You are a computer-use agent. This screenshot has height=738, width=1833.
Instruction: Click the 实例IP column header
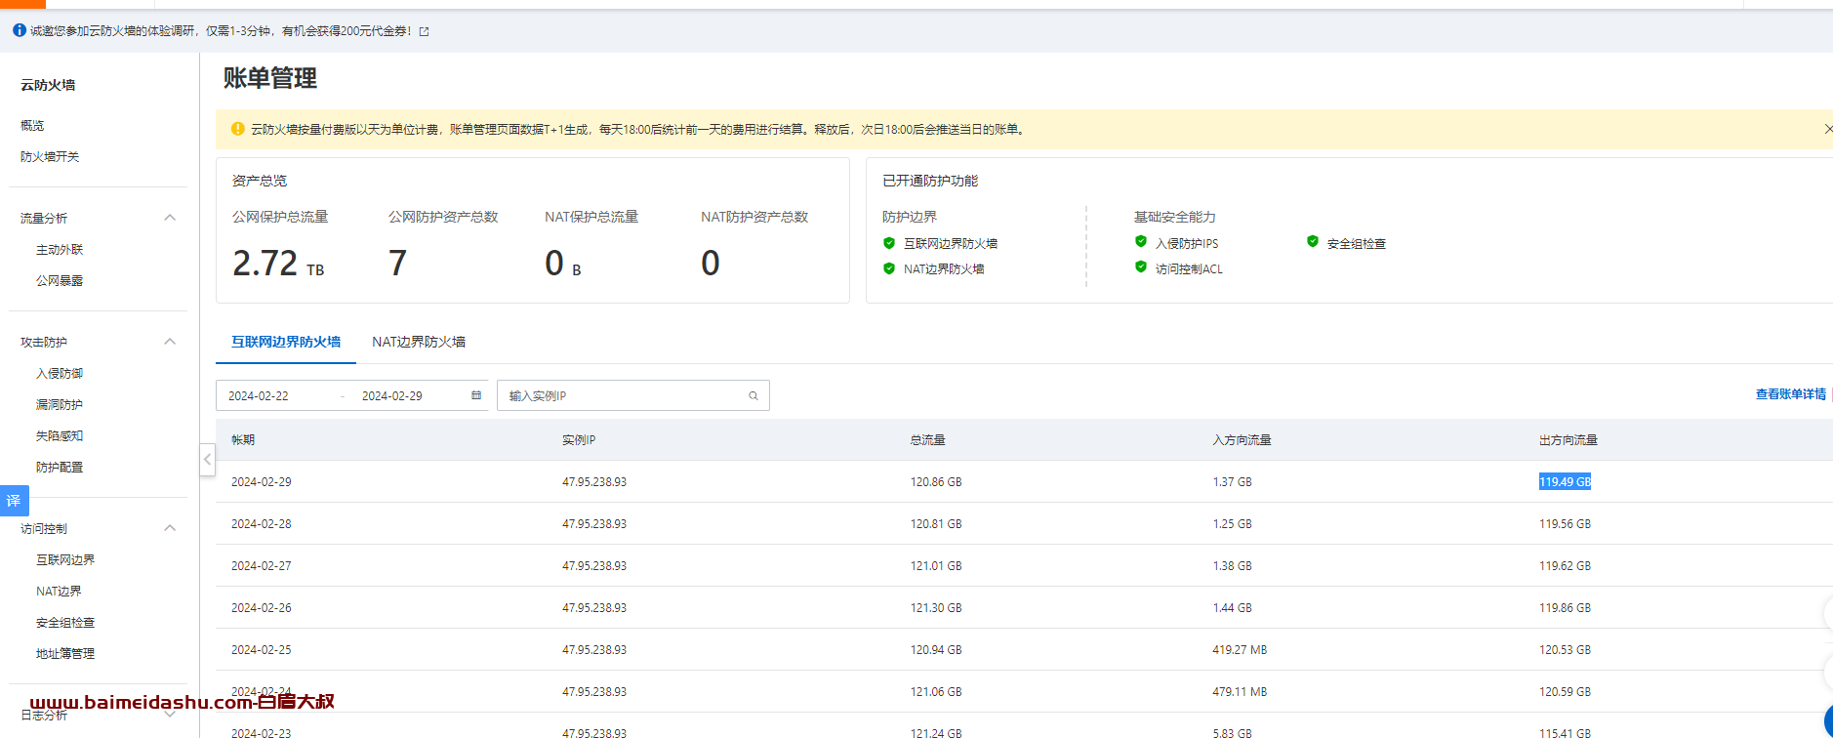coord(579,440)
